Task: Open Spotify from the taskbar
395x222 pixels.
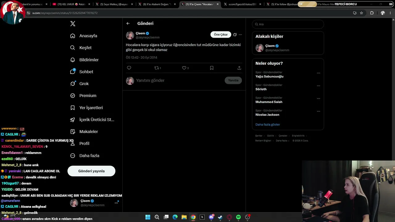Action: [x=238, y=217]
